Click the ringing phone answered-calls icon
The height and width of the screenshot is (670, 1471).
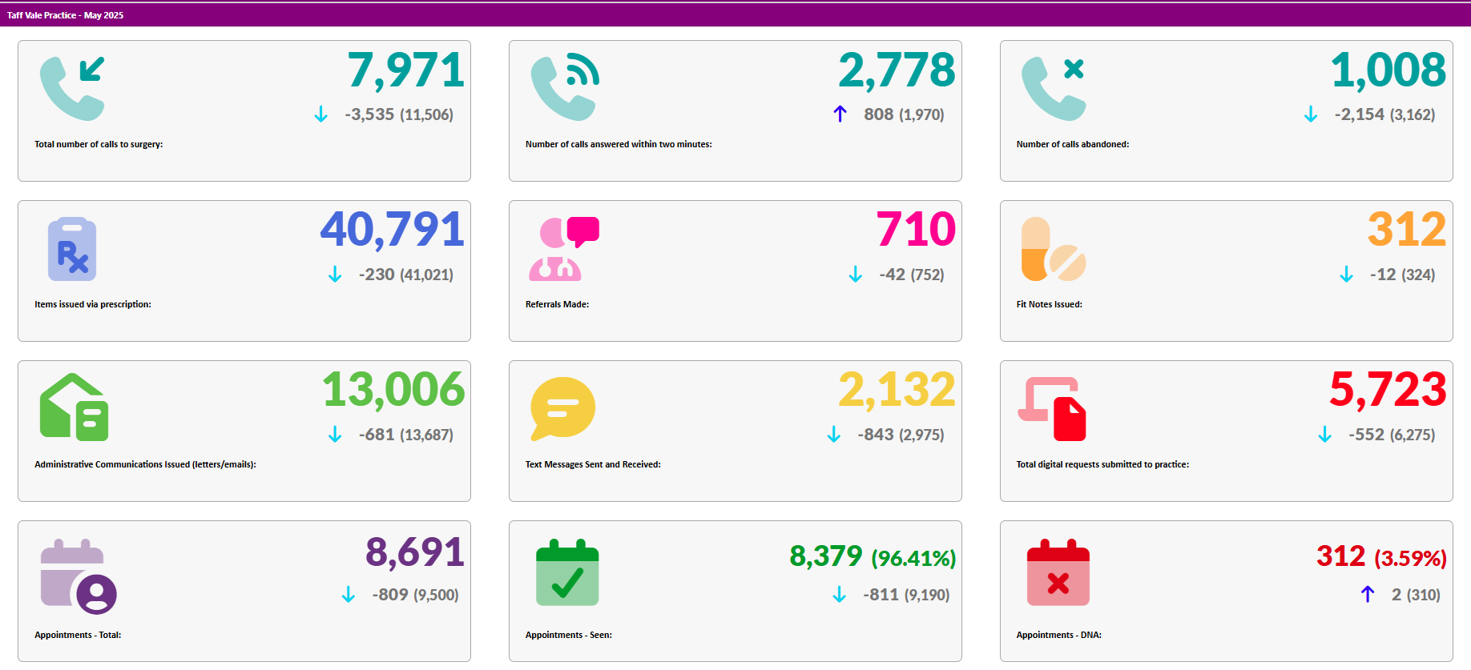[x=564, y=88]
